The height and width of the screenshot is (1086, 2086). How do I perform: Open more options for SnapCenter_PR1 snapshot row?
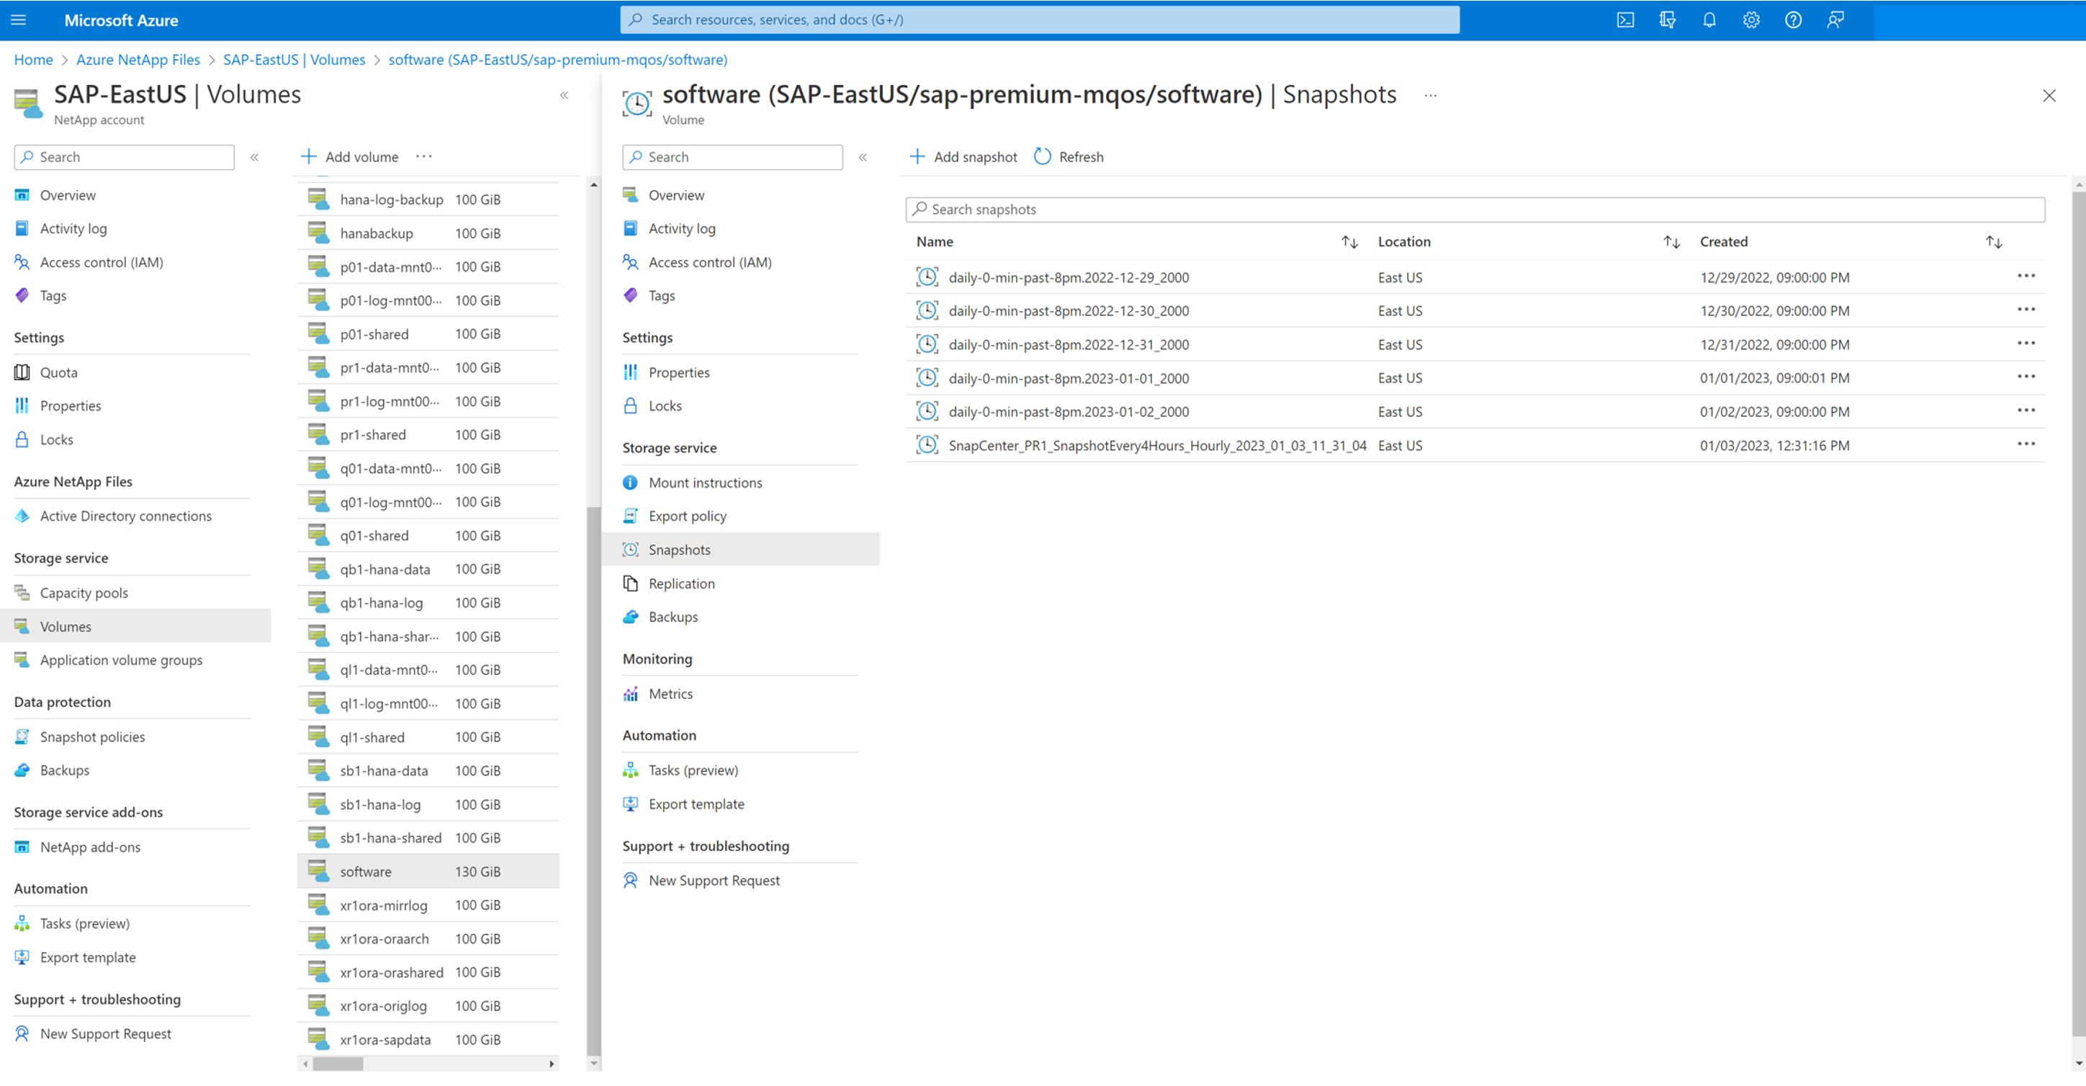[x=2026, y=444]
